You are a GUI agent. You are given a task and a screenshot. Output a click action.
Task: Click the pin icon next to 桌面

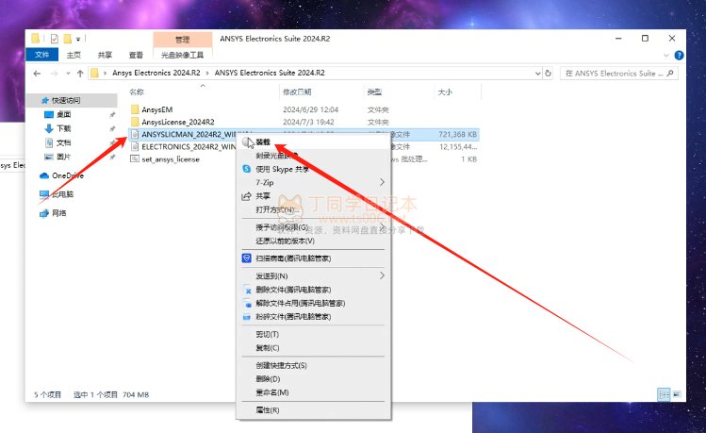click(112, 114)
